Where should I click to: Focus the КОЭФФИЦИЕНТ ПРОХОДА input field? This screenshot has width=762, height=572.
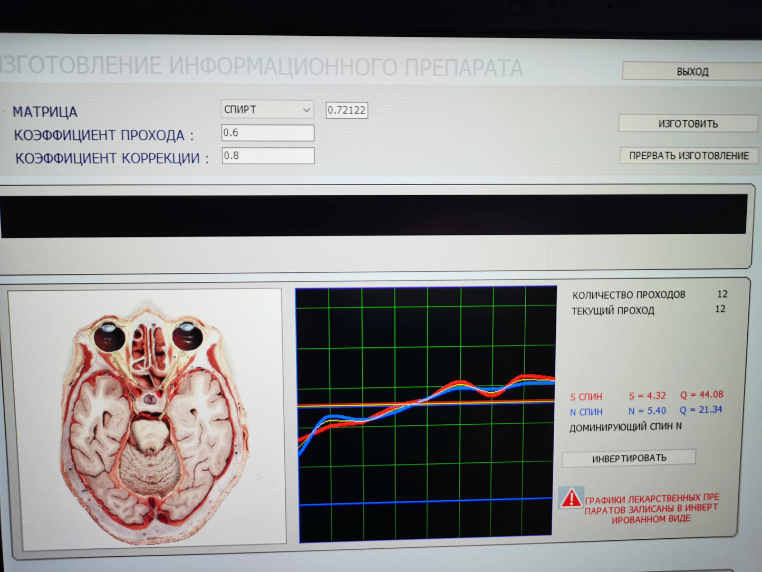(267, 133)
